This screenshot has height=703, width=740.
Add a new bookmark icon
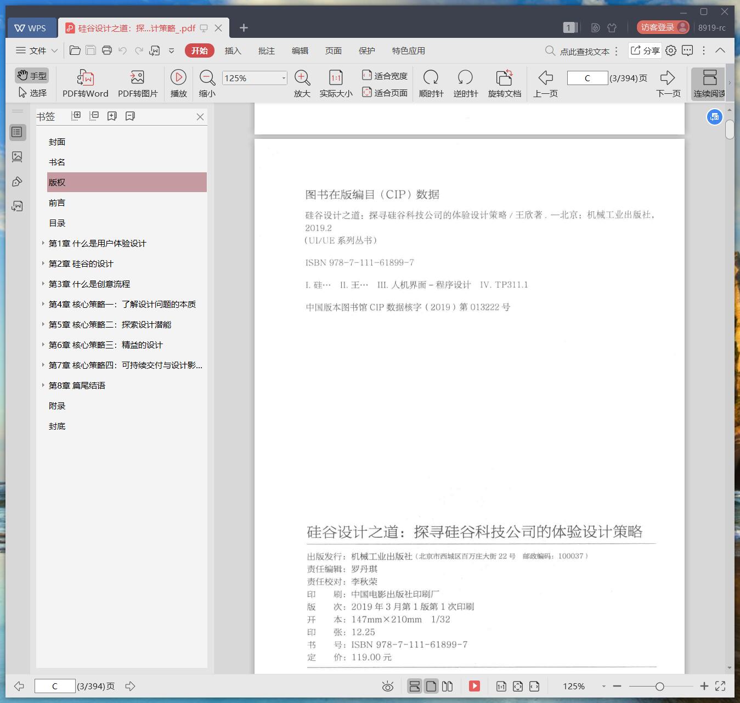[112, 116]
